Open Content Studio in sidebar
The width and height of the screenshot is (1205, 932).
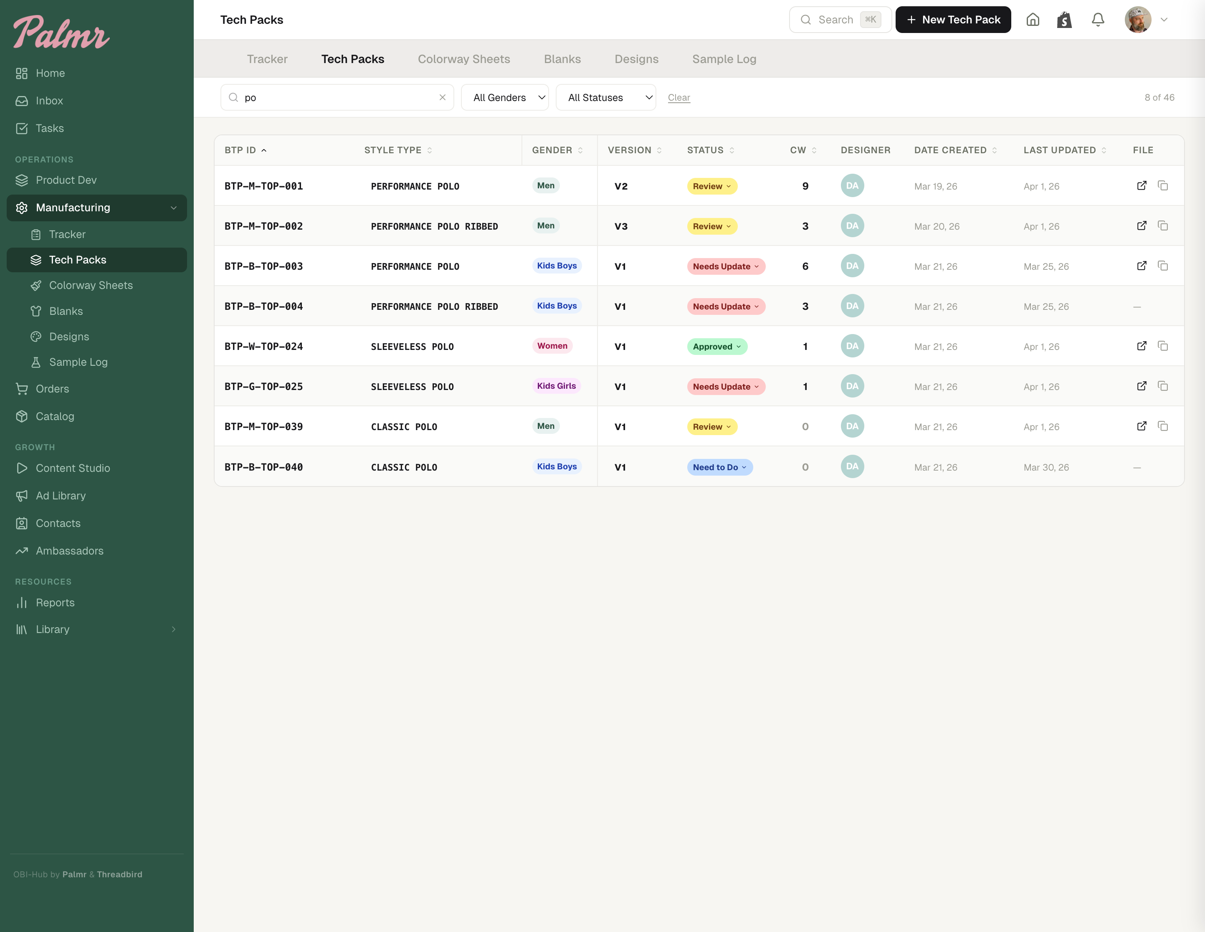96,469
